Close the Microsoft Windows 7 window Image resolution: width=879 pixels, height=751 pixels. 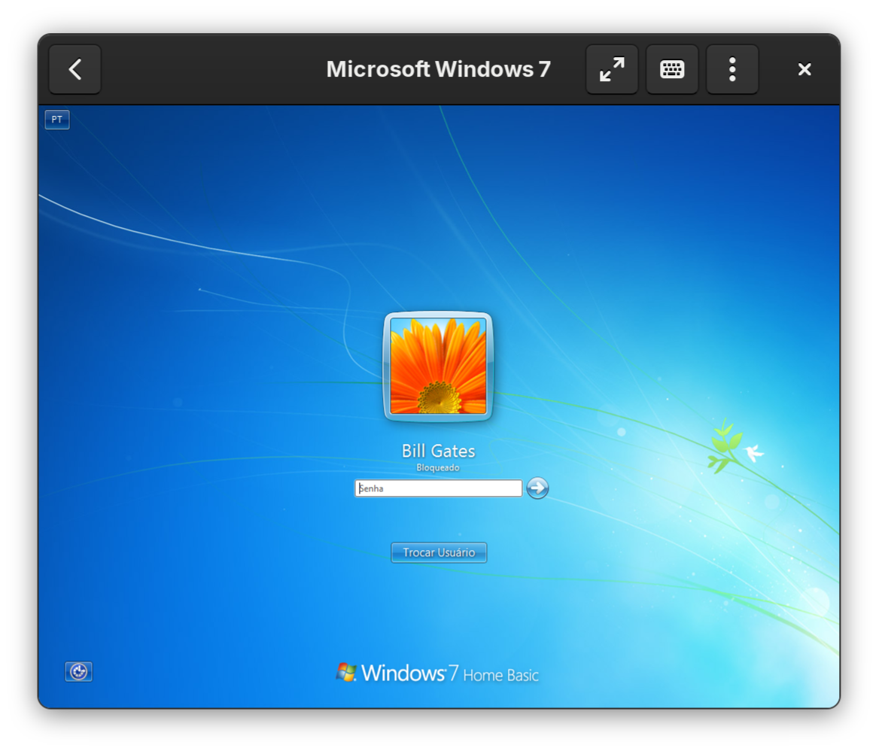tap(804, 69)
